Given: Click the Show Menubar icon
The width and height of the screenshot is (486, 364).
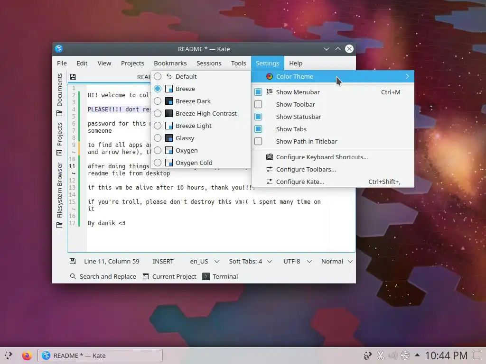Looking at the screenshot, I should coord(270,92).
